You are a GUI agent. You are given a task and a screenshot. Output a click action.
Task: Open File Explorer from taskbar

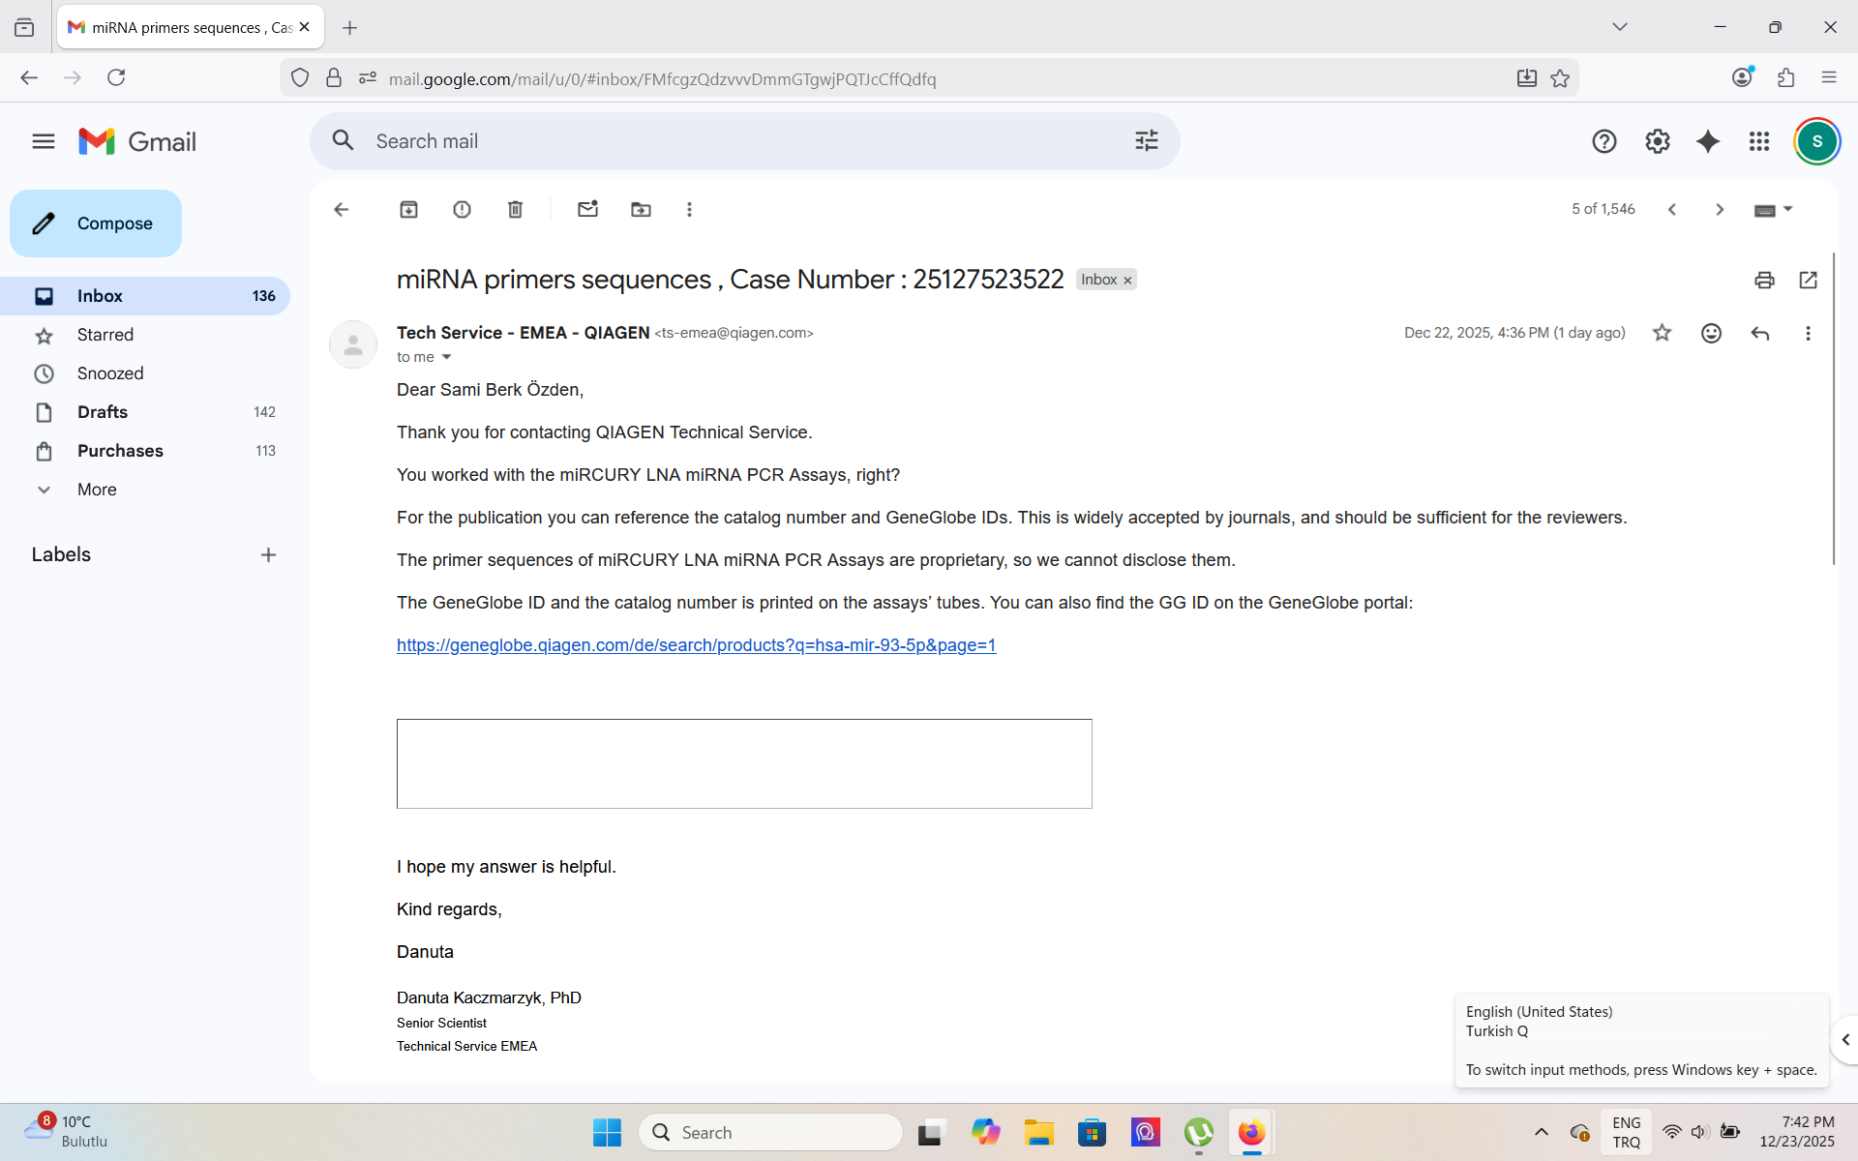coord(1038,1132)
